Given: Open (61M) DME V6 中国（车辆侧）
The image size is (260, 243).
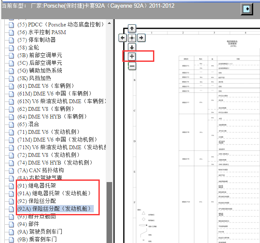Looking at the screenshot, I should coord(55,93).
